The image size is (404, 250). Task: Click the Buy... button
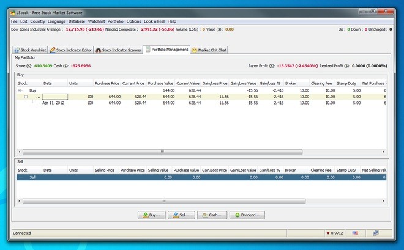[152, 215]
